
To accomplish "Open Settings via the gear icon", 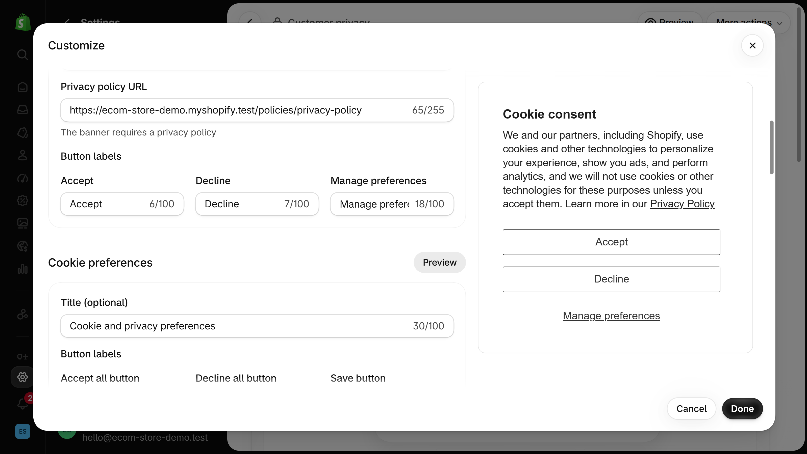I will 22,377.
